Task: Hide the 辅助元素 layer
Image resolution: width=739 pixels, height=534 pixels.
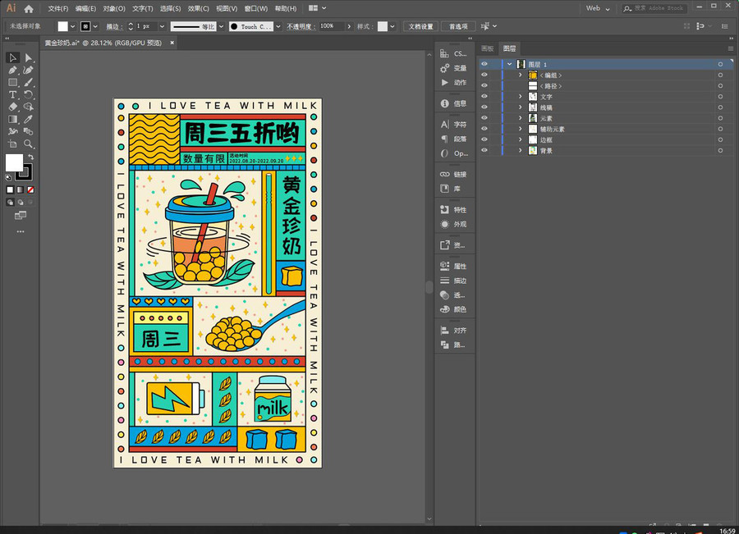Action: pyautogui.click(x=484, y=129)
